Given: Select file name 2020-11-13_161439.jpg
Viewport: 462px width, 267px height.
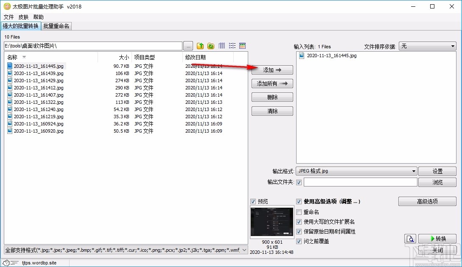Looking at the screenshot, I should pyautogui.click(x=39, y=73).
